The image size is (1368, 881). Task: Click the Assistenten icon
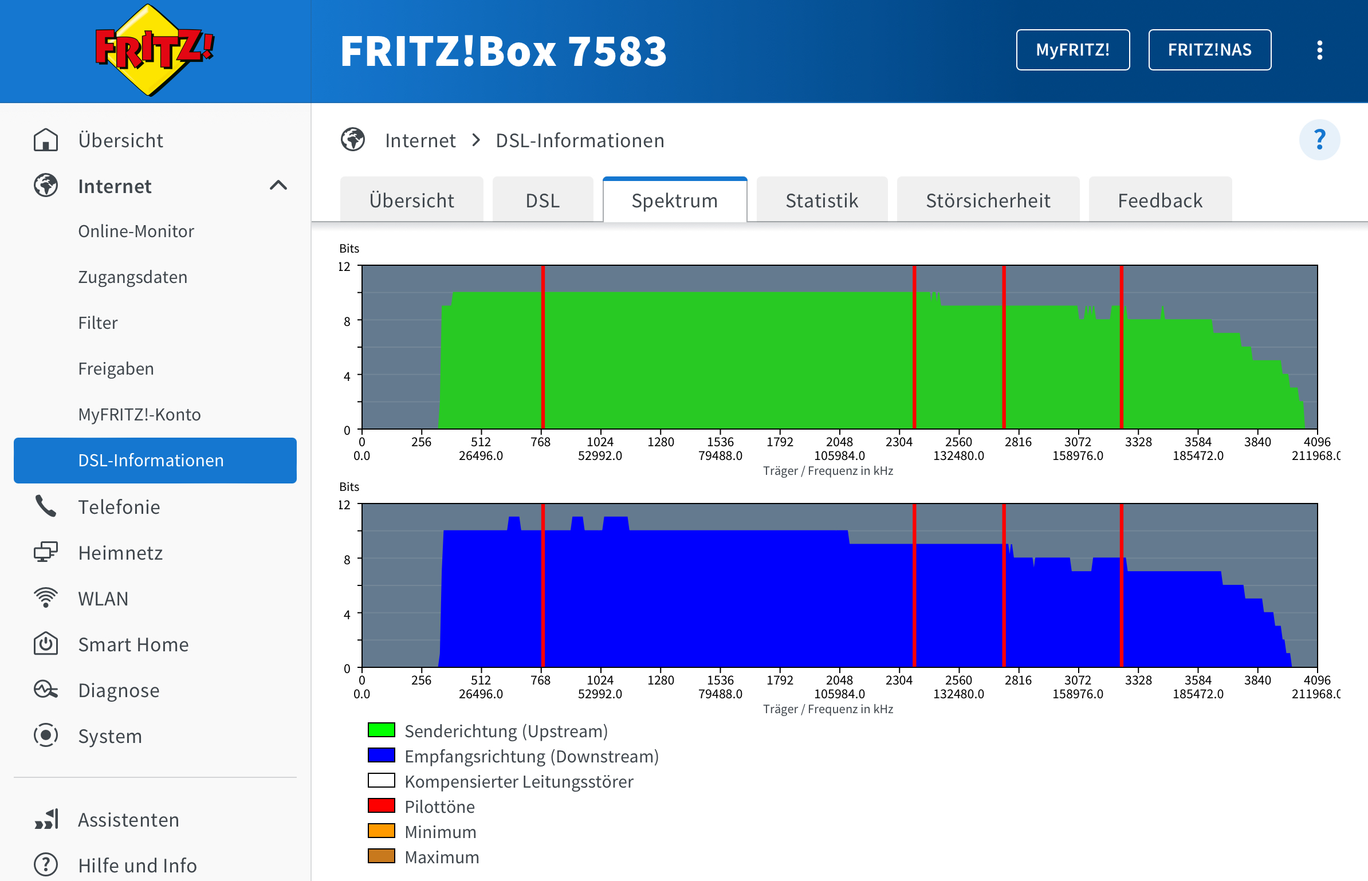click(46, 819)
